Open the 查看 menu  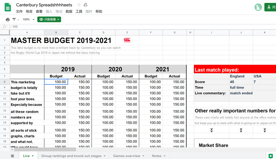pyautogui.click(x=39, y=11)
